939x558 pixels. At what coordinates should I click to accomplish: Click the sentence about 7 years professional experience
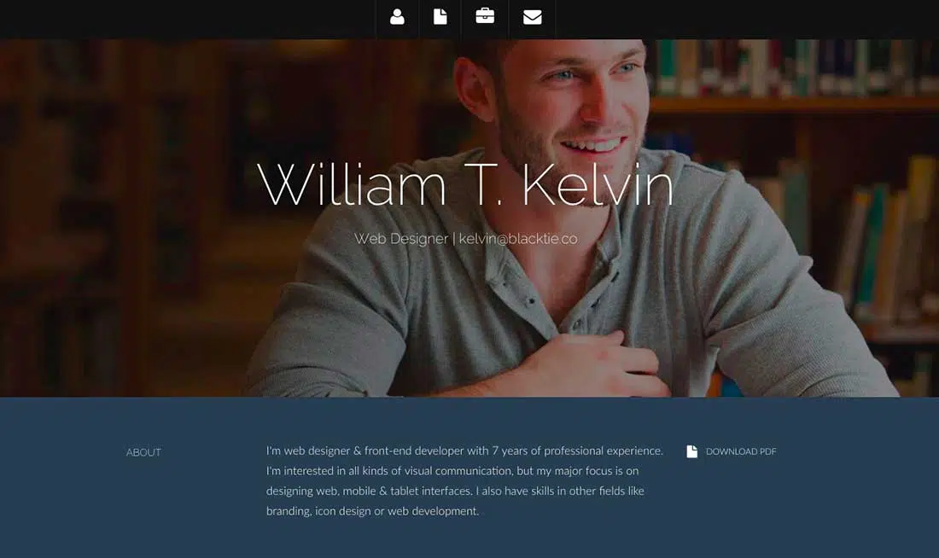pyautogui.click(x=464, y=450)
